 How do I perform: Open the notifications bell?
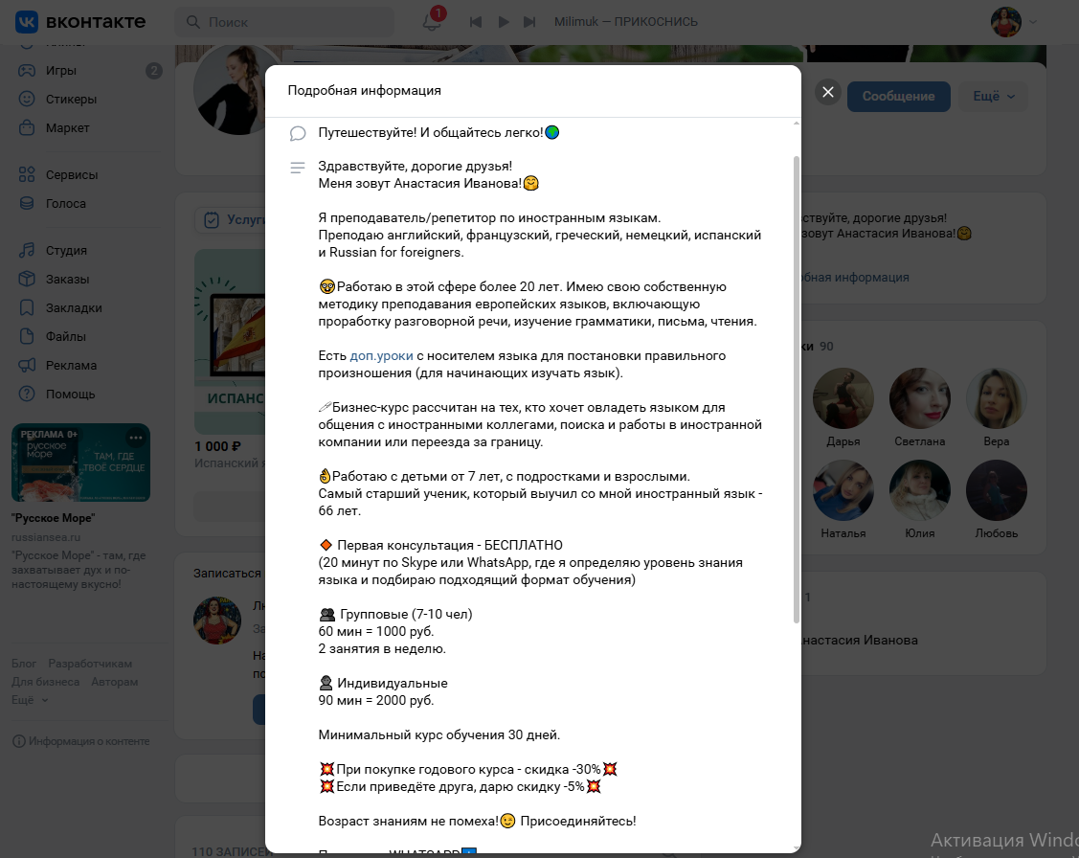(x=432, y=21)
